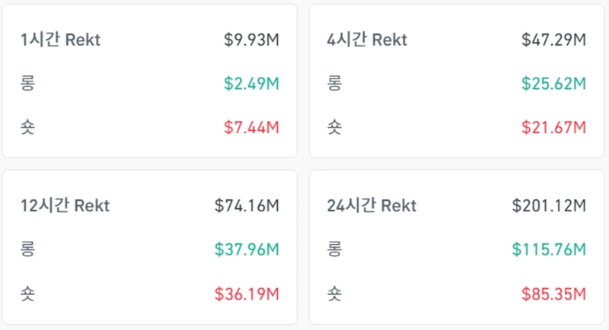This screenshot has width=609, height=330.
Task: Click the green $115.76M long value
Action: pos(549,249)
